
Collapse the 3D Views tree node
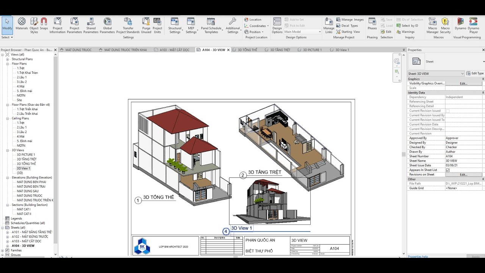coord(7,150)
